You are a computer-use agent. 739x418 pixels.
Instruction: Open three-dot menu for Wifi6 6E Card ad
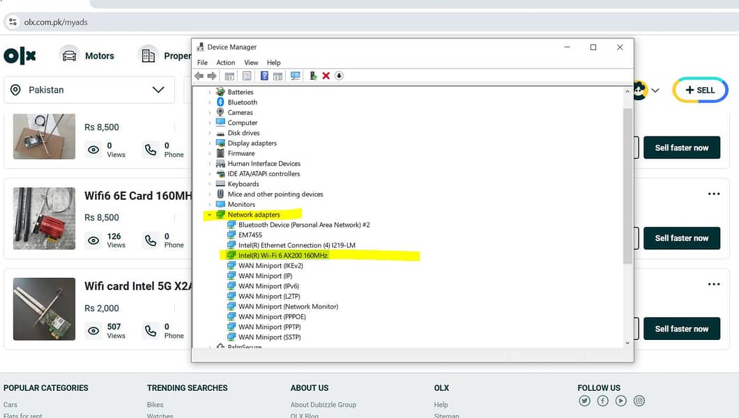click(x=714, y=194)
